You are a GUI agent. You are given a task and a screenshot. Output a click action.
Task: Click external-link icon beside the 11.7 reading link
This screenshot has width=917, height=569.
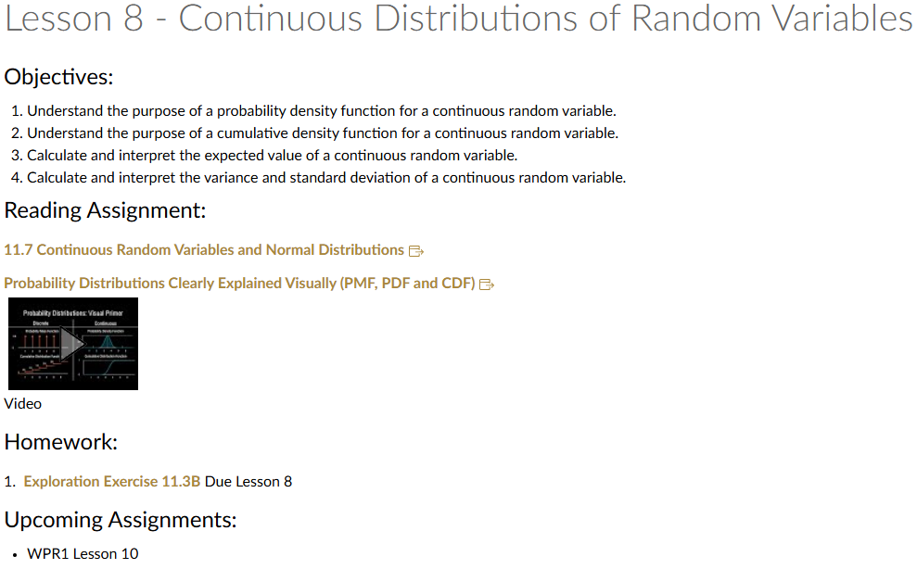pos(416,250)
